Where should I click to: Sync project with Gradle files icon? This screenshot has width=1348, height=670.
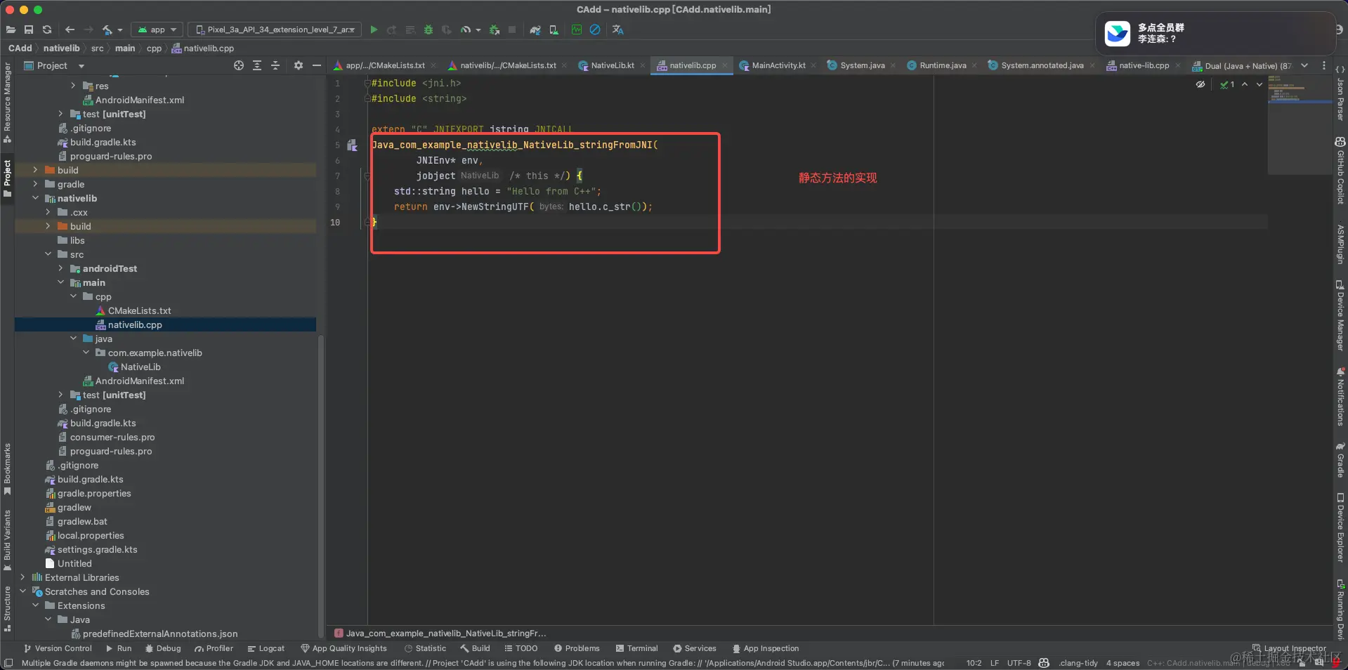click(535, 29)
